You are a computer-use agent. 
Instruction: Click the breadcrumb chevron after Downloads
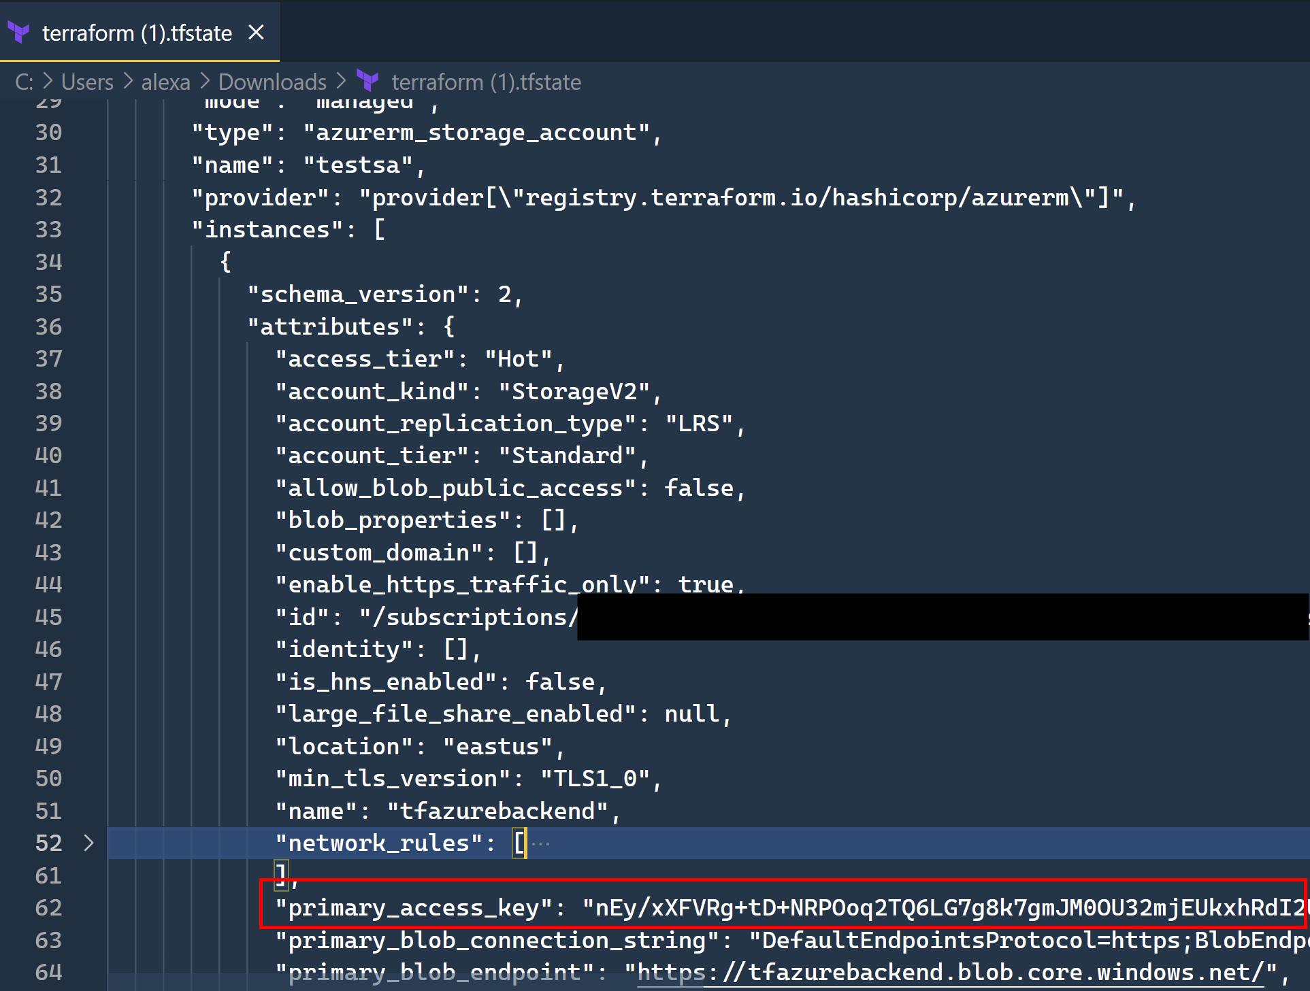342,81
